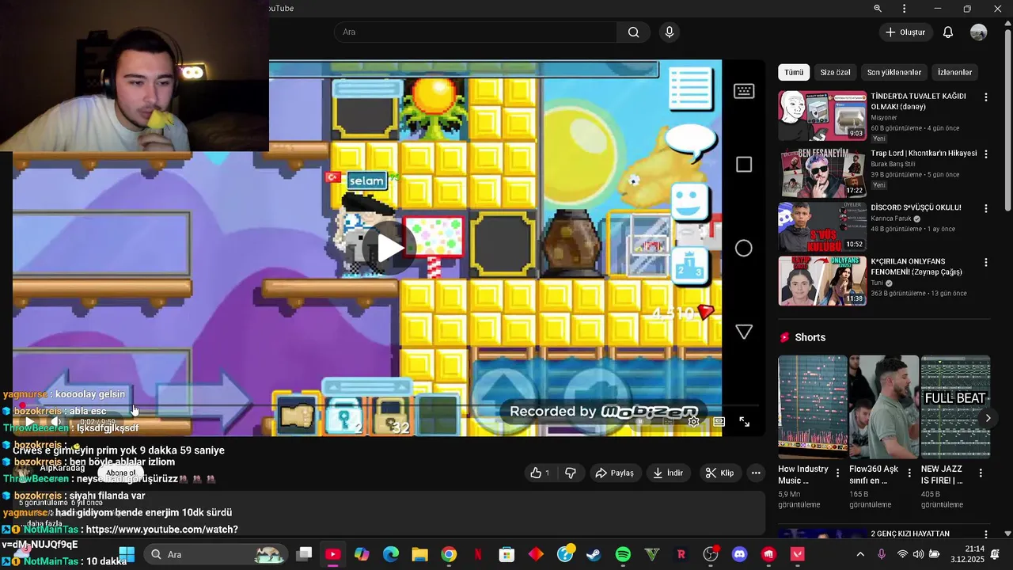
Task: Open options menu for TİNDER'DA video
Action: pyautogui.click(x=986, y=97)
